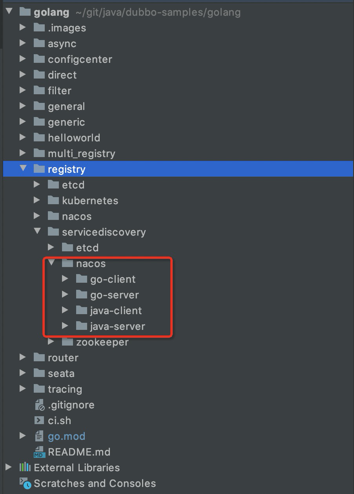Collapse the servicediscovery folder arrow
Viewport: 354px width, 494px height.
(37, 232)
